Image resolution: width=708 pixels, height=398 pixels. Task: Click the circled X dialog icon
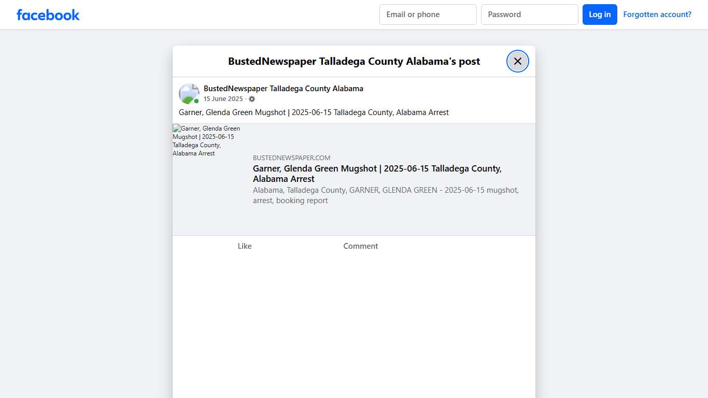517,61
